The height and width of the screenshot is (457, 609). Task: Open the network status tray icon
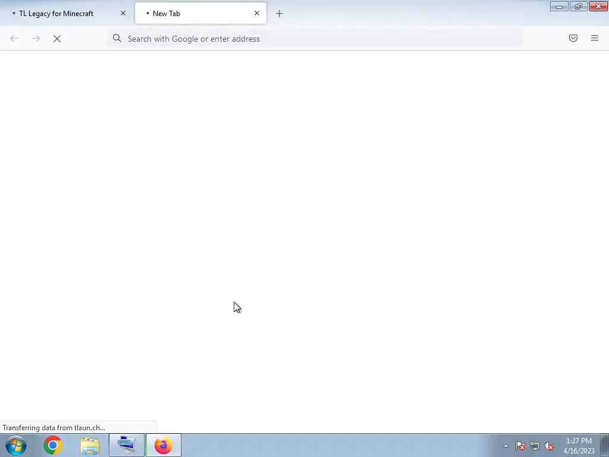click(x=535, y=446)
